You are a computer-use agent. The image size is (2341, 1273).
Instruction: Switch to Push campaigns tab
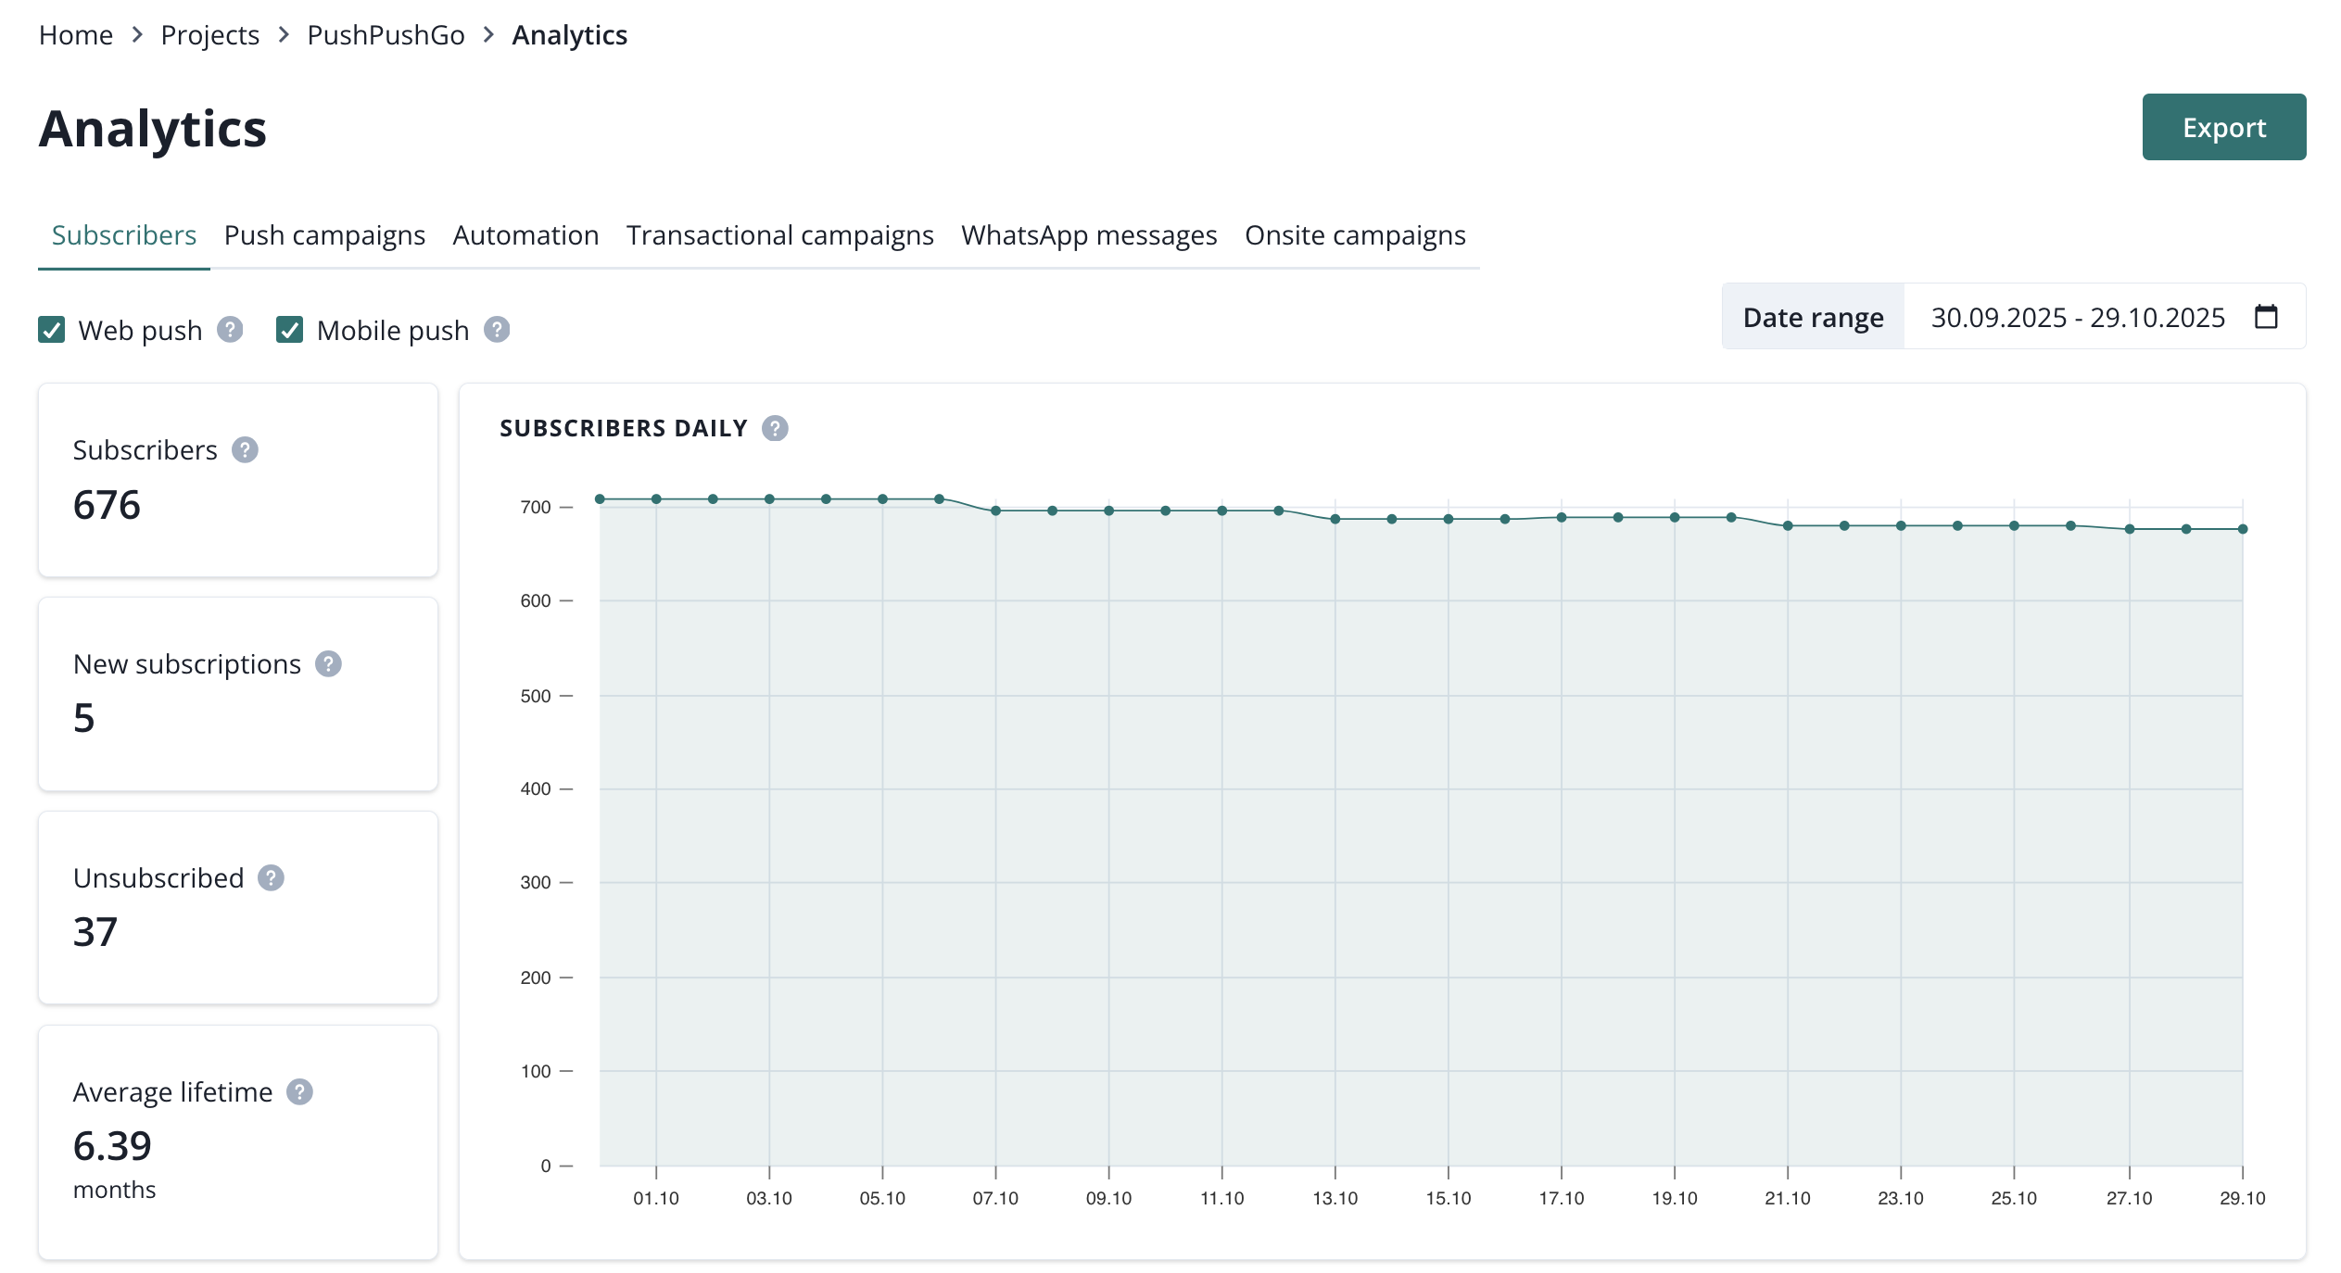click(x=324, y=235)
